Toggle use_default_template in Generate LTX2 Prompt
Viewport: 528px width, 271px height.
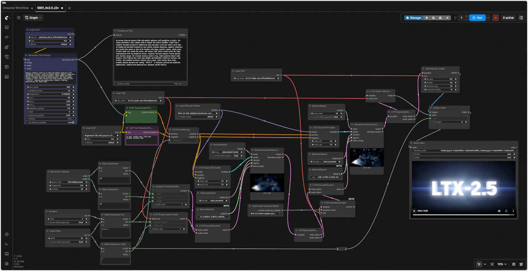pos(51,122)
